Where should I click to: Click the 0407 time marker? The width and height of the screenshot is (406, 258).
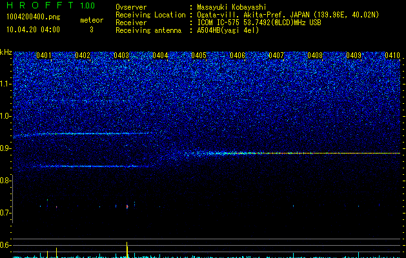[x=276, y=55]
